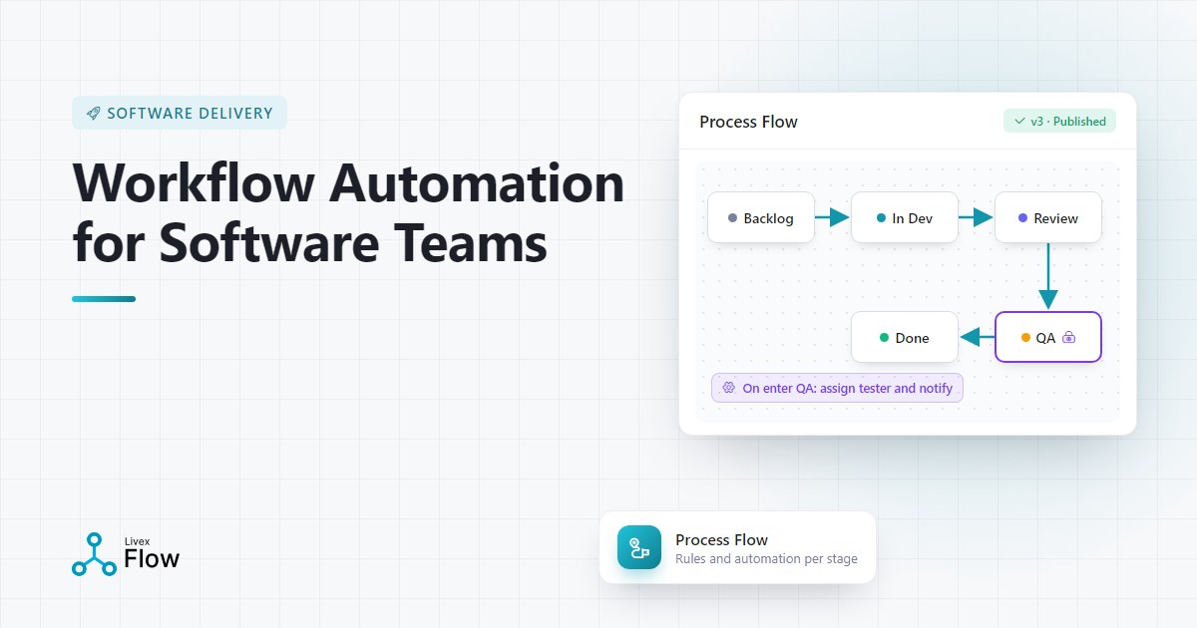
Task: Click the small 'Livex' brand text
Action: (137, 541)
